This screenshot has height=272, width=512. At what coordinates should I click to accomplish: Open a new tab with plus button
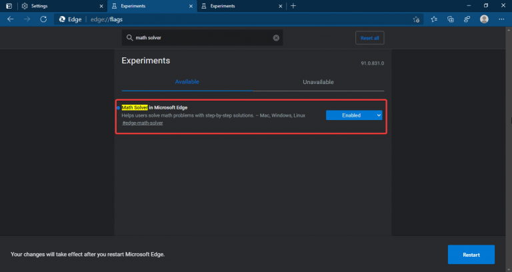coord(293,6)
